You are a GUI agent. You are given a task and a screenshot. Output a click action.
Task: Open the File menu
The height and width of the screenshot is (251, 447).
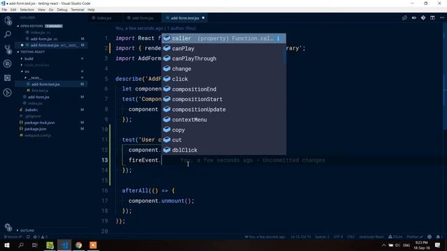(4, 10)
